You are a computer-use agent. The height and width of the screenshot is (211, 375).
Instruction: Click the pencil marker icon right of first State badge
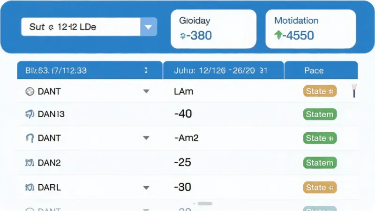[x=354, y=90]
